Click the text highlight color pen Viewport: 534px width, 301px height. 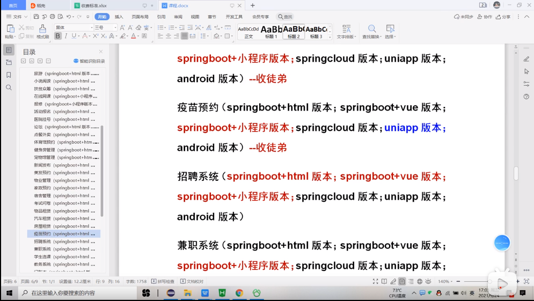point(122,36)
